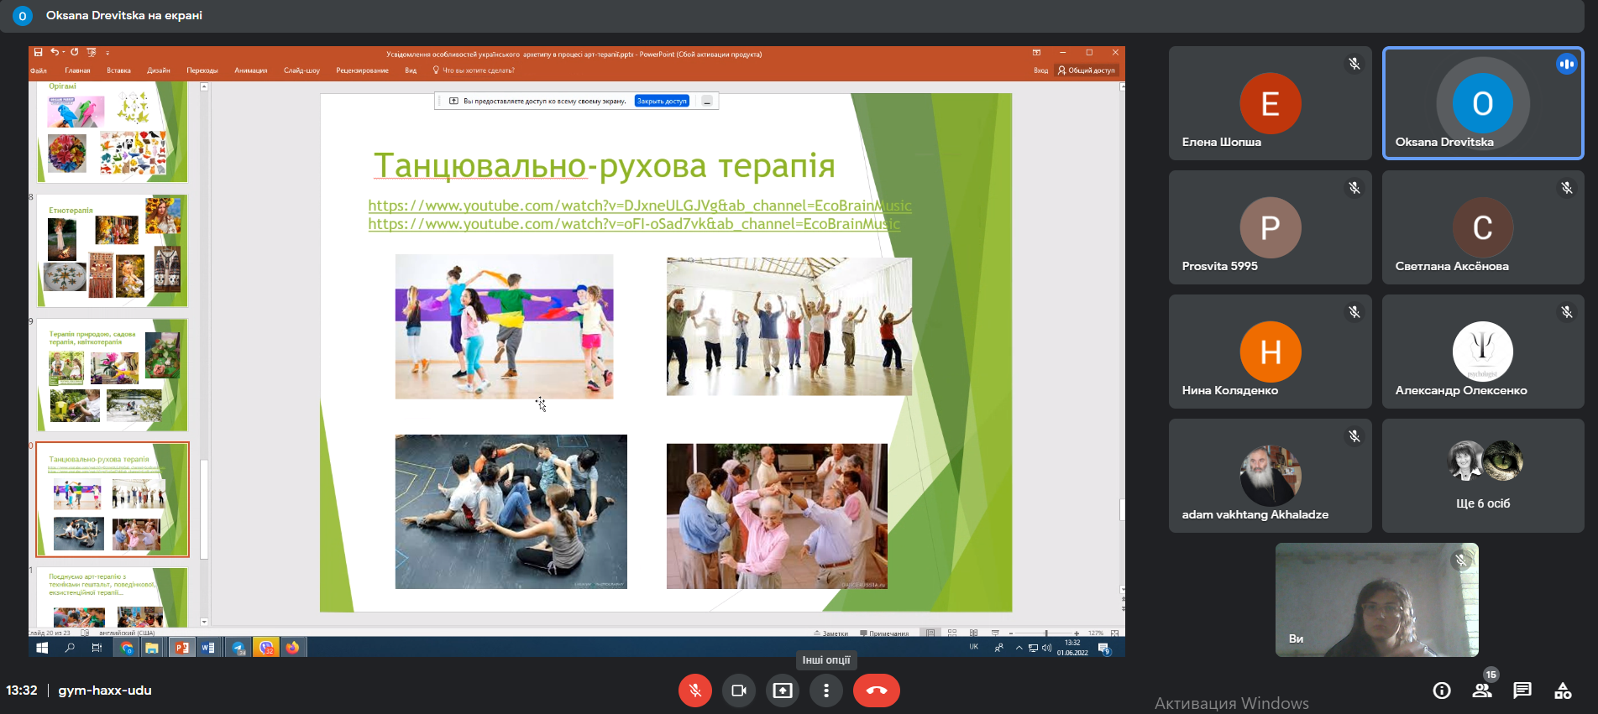Show the participants list panel
The width and height of the screenshot is (1598, 714).
click(x=1482, y=691)
